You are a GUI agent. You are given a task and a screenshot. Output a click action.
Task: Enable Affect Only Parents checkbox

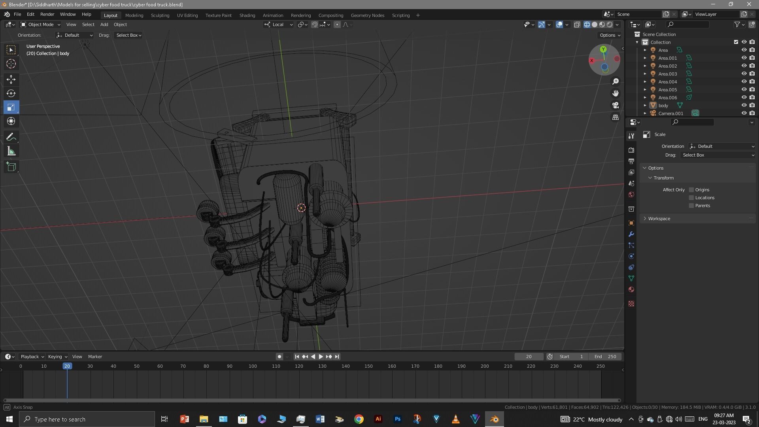(x=691, y=206)
